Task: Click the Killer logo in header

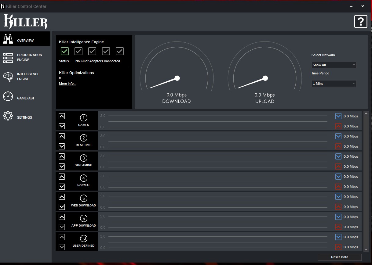Action: [25, 22]
